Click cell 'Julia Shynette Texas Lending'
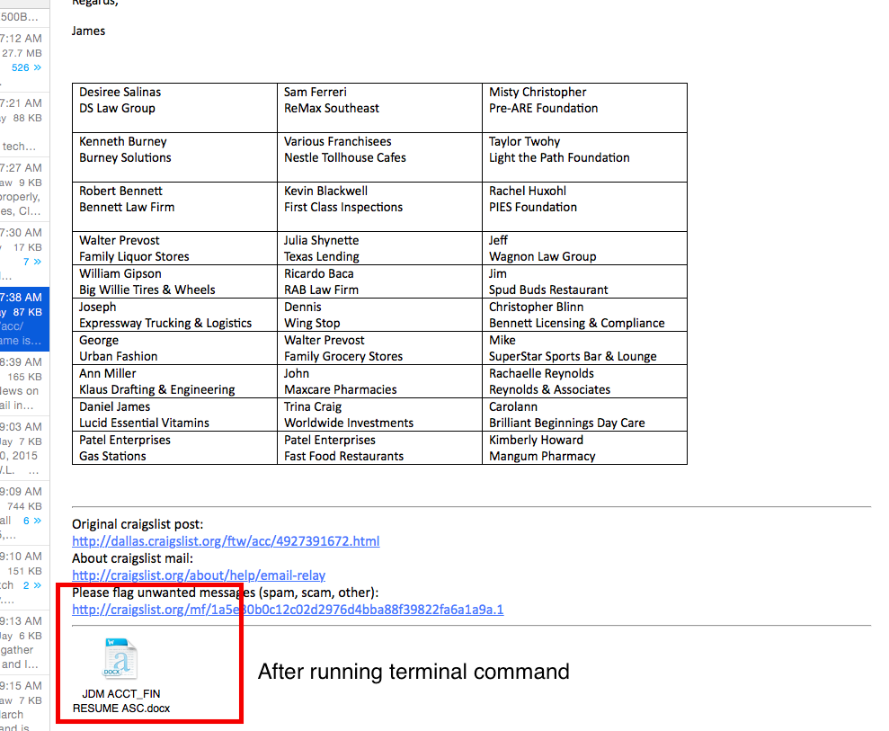The width and height of the screenshot is (889, 731). point(379,248)
